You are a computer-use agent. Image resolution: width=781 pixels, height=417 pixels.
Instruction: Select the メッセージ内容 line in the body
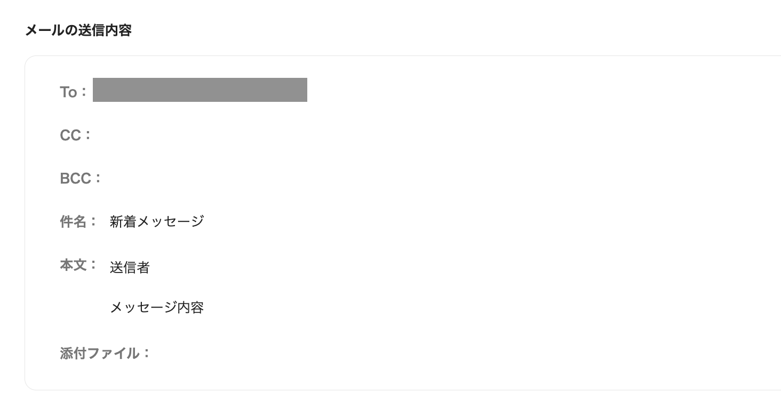[157, 308]
